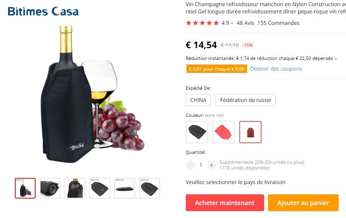This screenshot has width=346, height=218.
Task: Show first thumbnail with bottle and grapes
Action: tap(25, 188)
